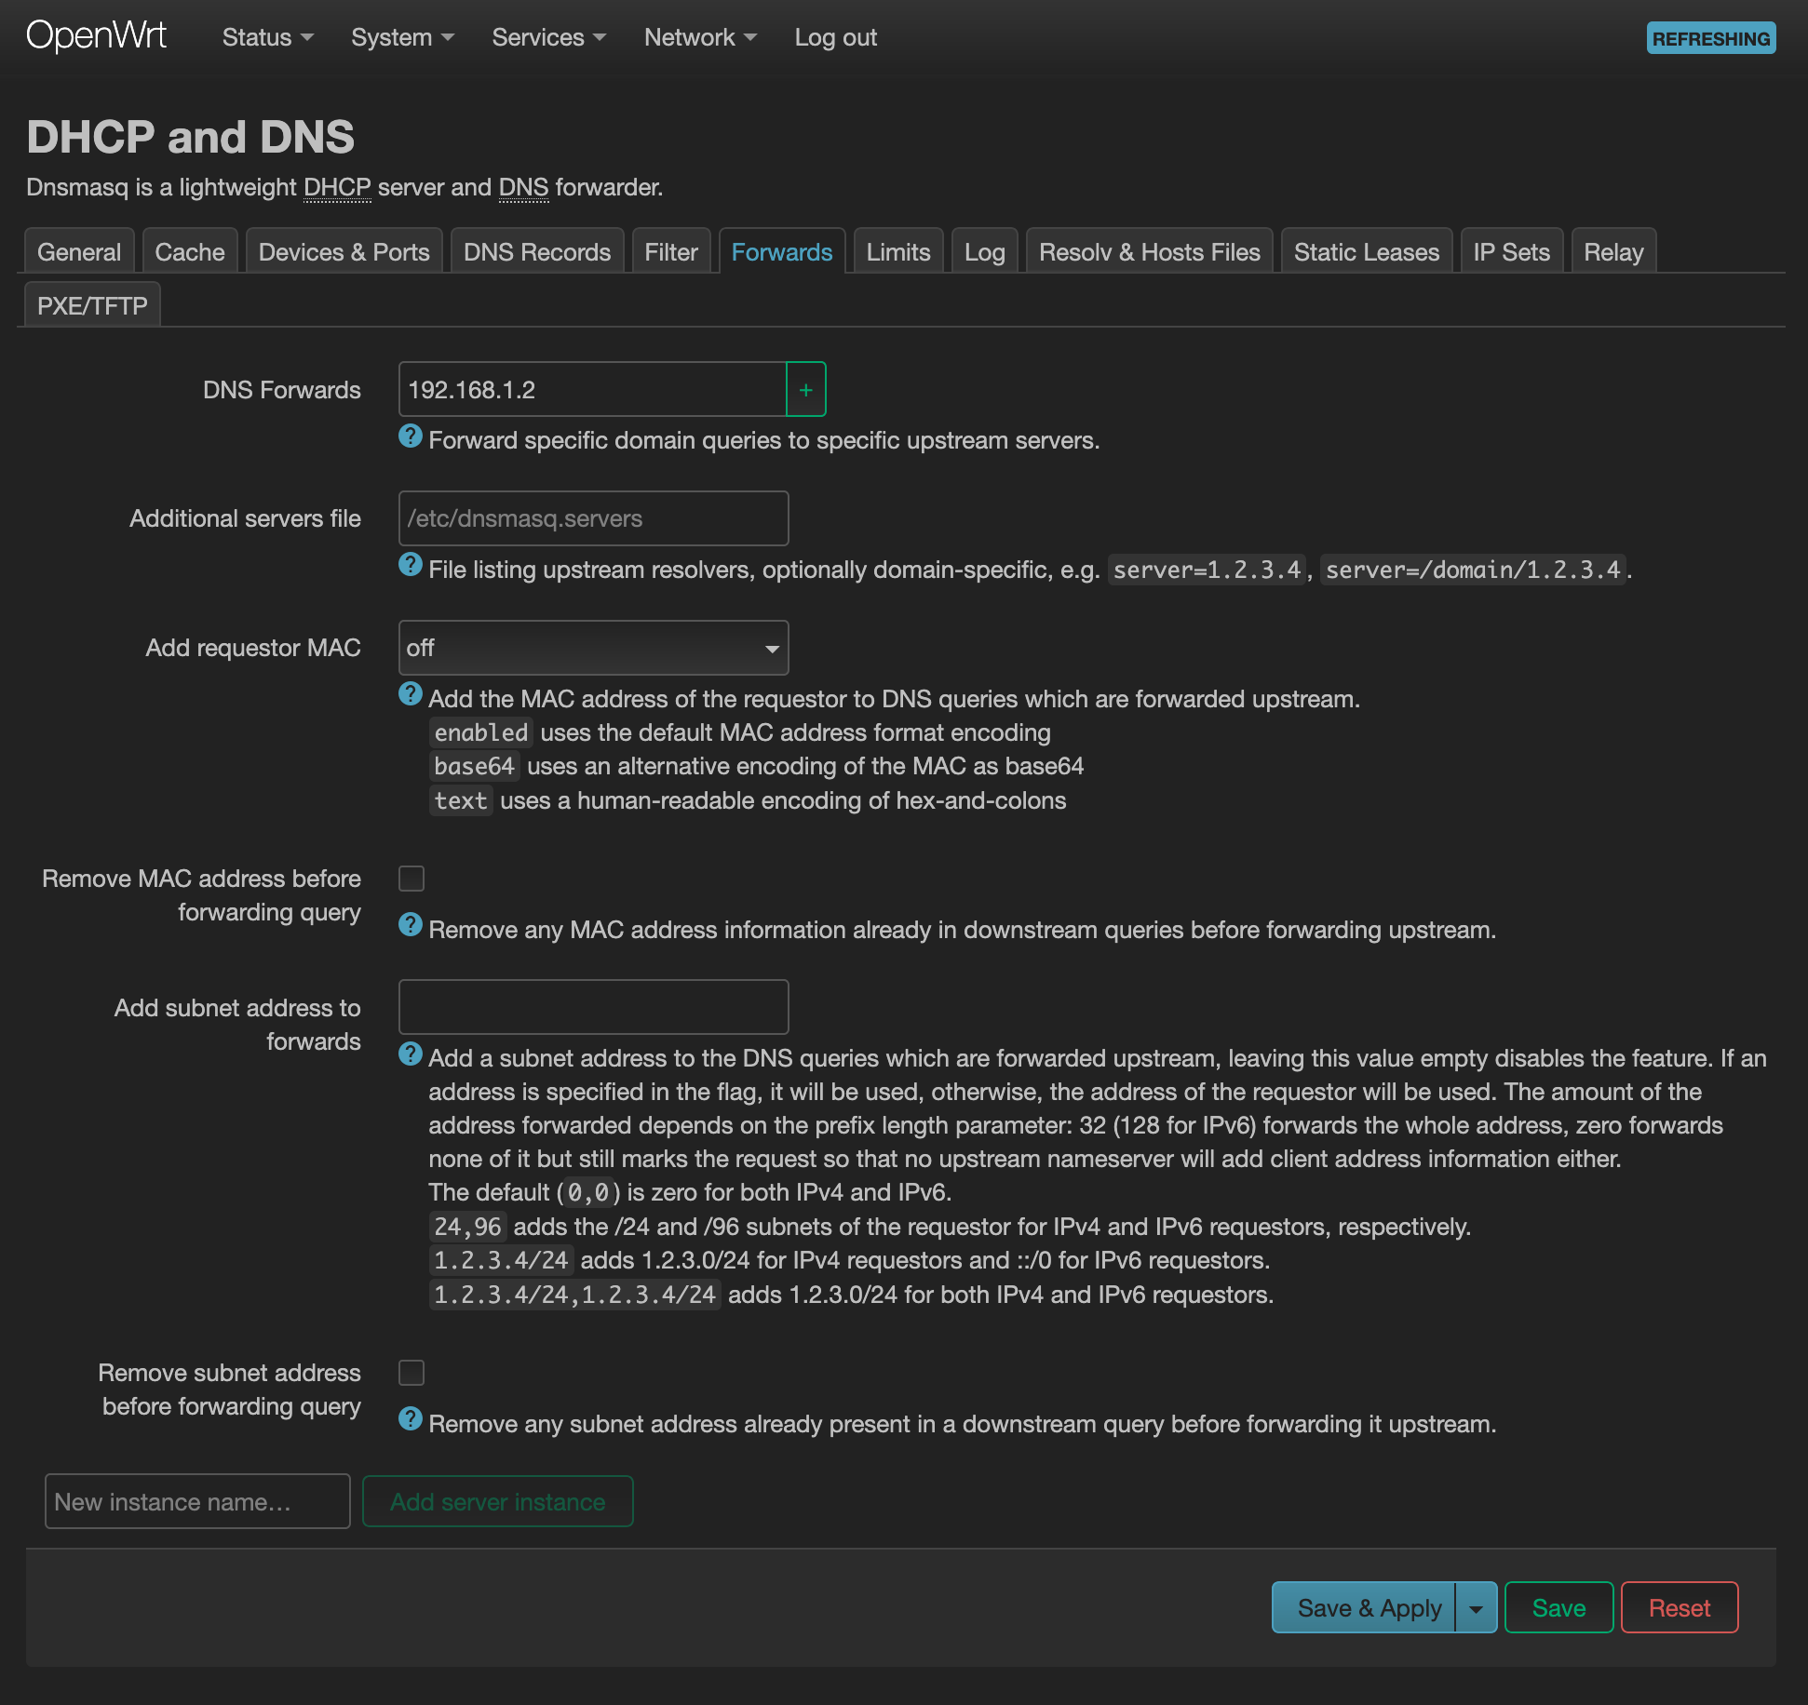This screenshot has height=1705, width=1808.
Task: Click the Additional servers file input
Action: point(593,518)
